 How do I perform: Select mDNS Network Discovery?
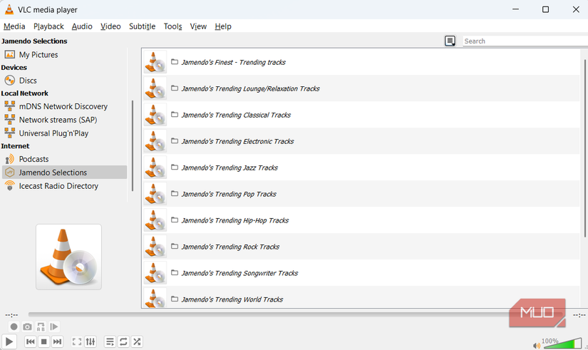tap(64, 106)
